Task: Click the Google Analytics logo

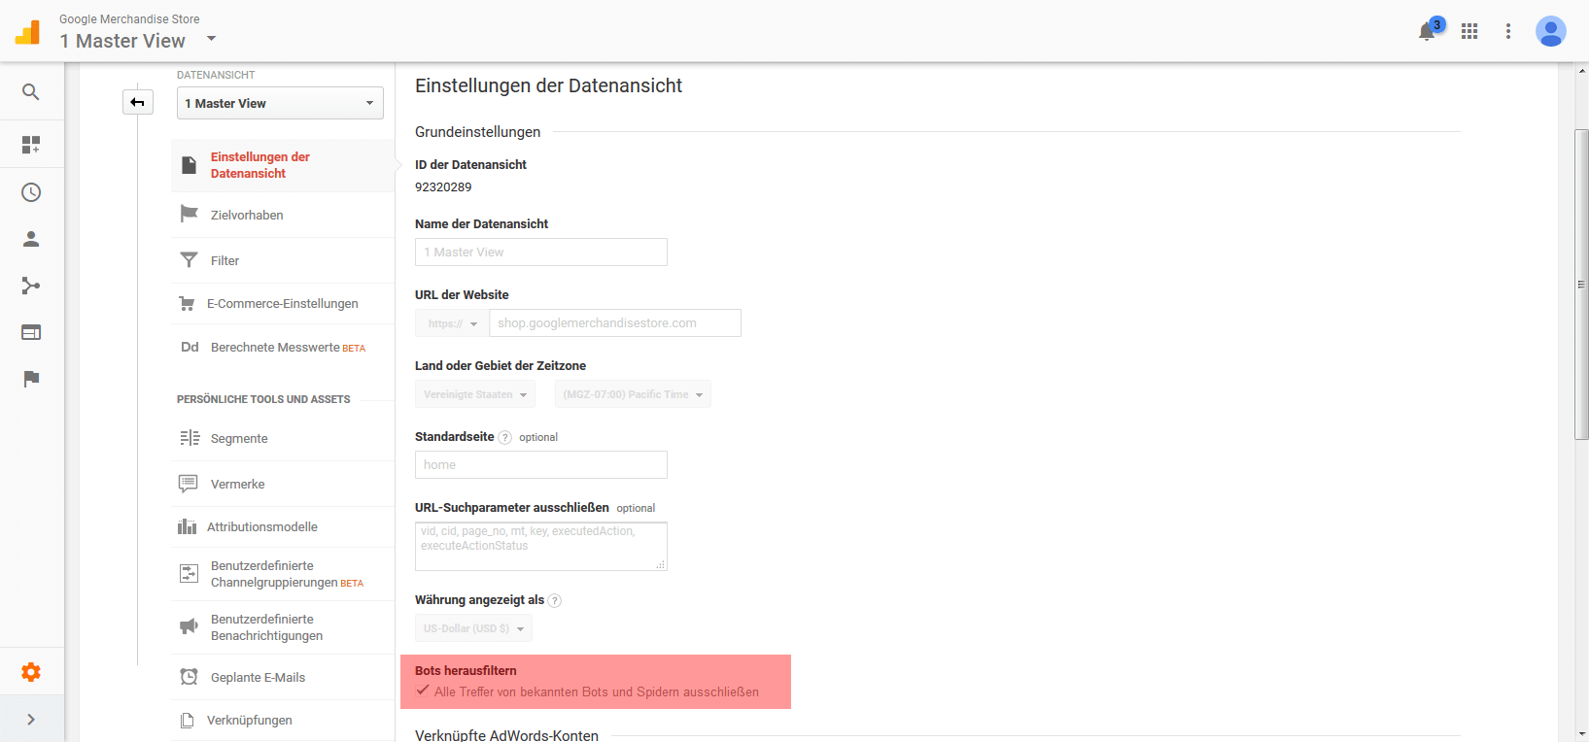Action: pyautogui.click(x=28, y=32)
